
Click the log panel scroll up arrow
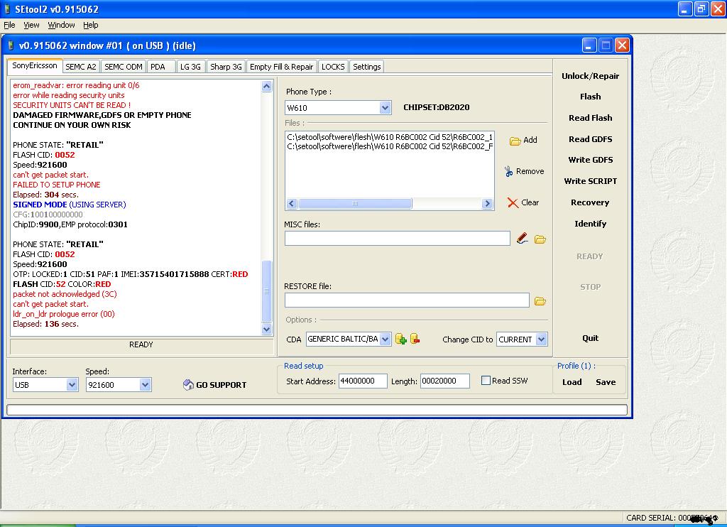pyautogui.click(x=267, y=86)
